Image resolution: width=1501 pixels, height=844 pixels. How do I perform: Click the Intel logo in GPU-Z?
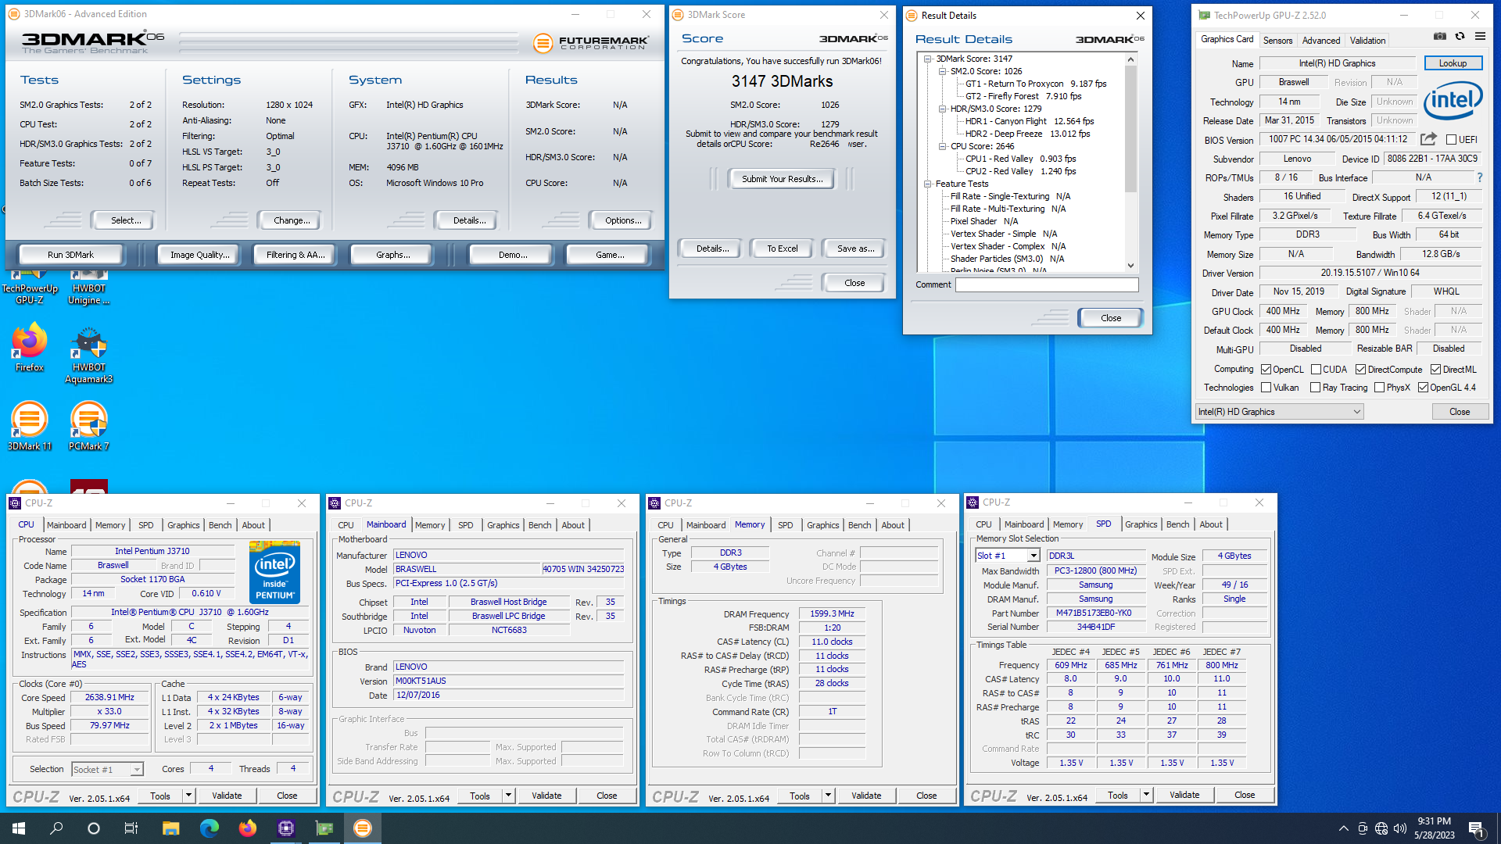(x=1453, y=101)
